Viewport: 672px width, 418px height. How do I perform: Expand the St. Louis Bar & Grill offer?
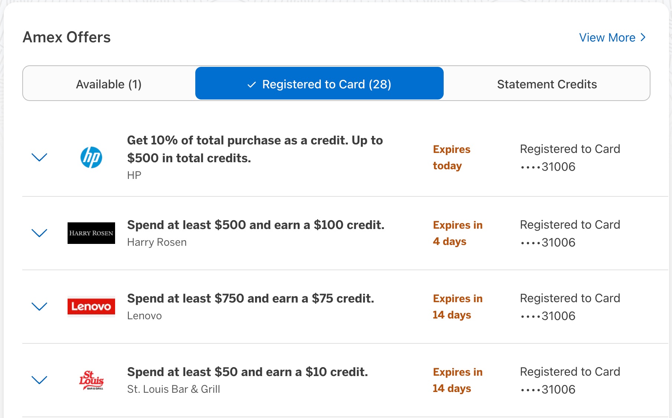pos(39,380)
